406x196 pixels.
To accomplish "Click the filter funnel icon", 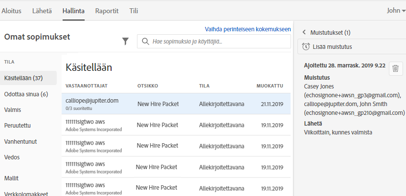I will 125,42.
